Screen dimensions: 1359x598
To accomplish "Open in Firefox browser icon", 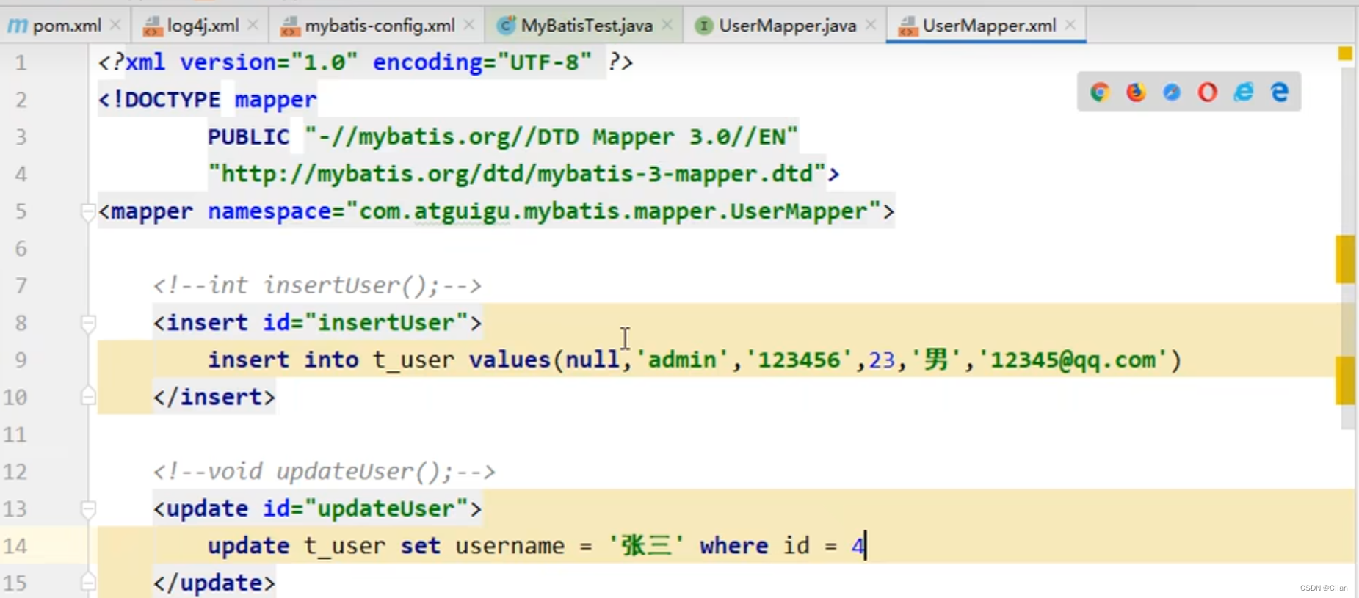I will (x=1136, y=92).
